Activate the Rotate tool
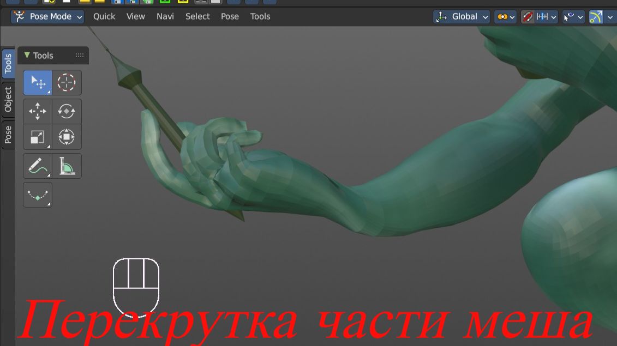The image size is (617, 346). (x=67, y=111)
